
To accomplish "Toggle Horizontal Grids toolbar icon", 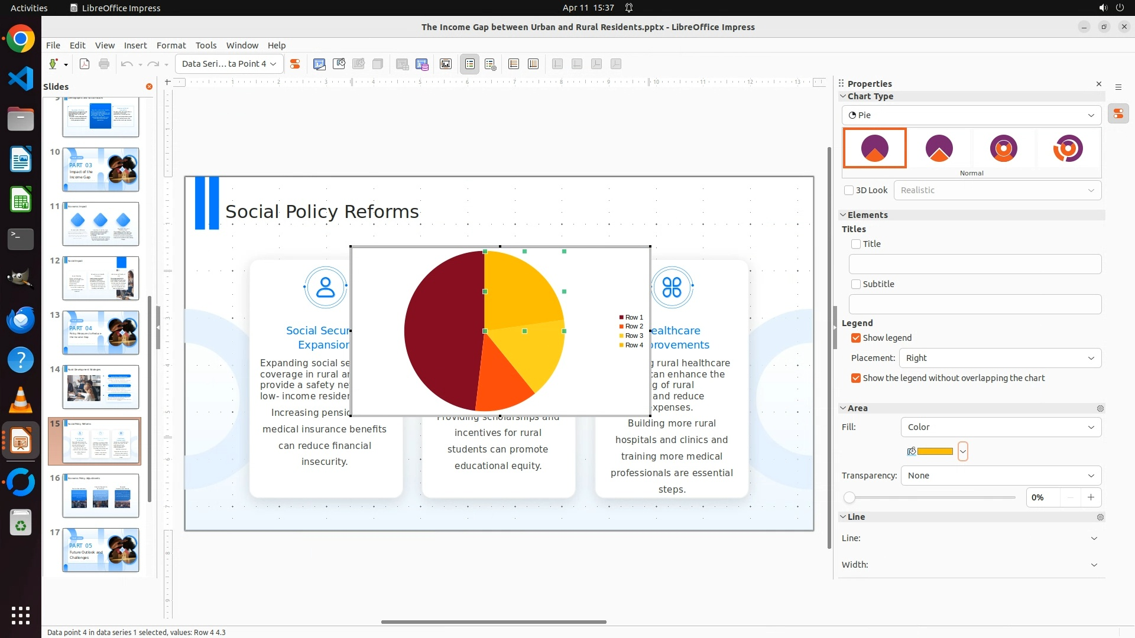I will pos(514,64).
